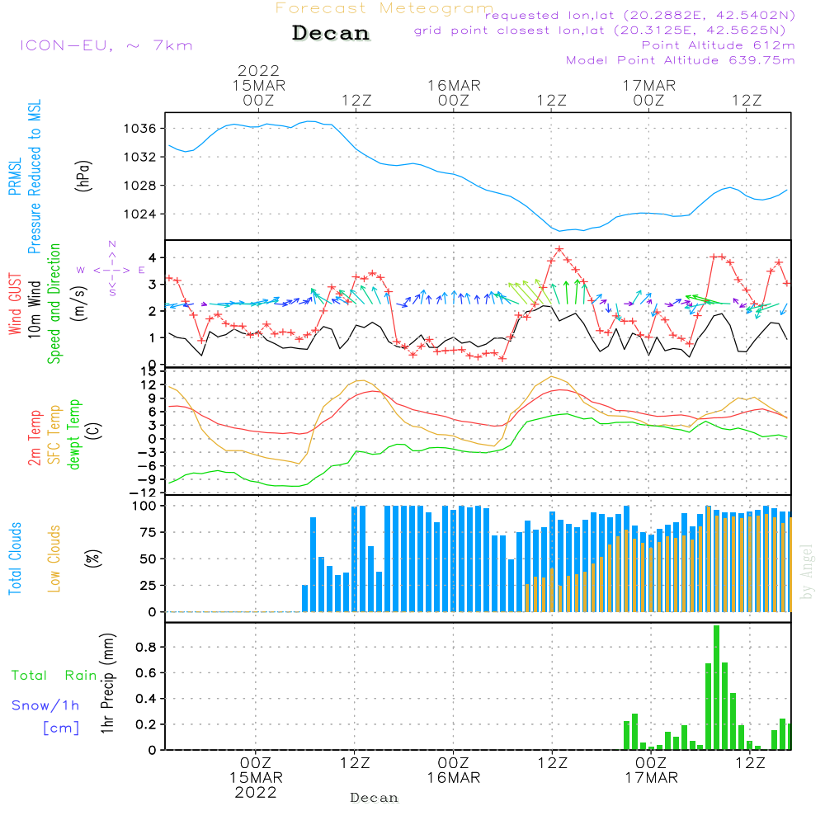
Task: Click the 'Decan' footer label below chart
Action: pos(374,798)
